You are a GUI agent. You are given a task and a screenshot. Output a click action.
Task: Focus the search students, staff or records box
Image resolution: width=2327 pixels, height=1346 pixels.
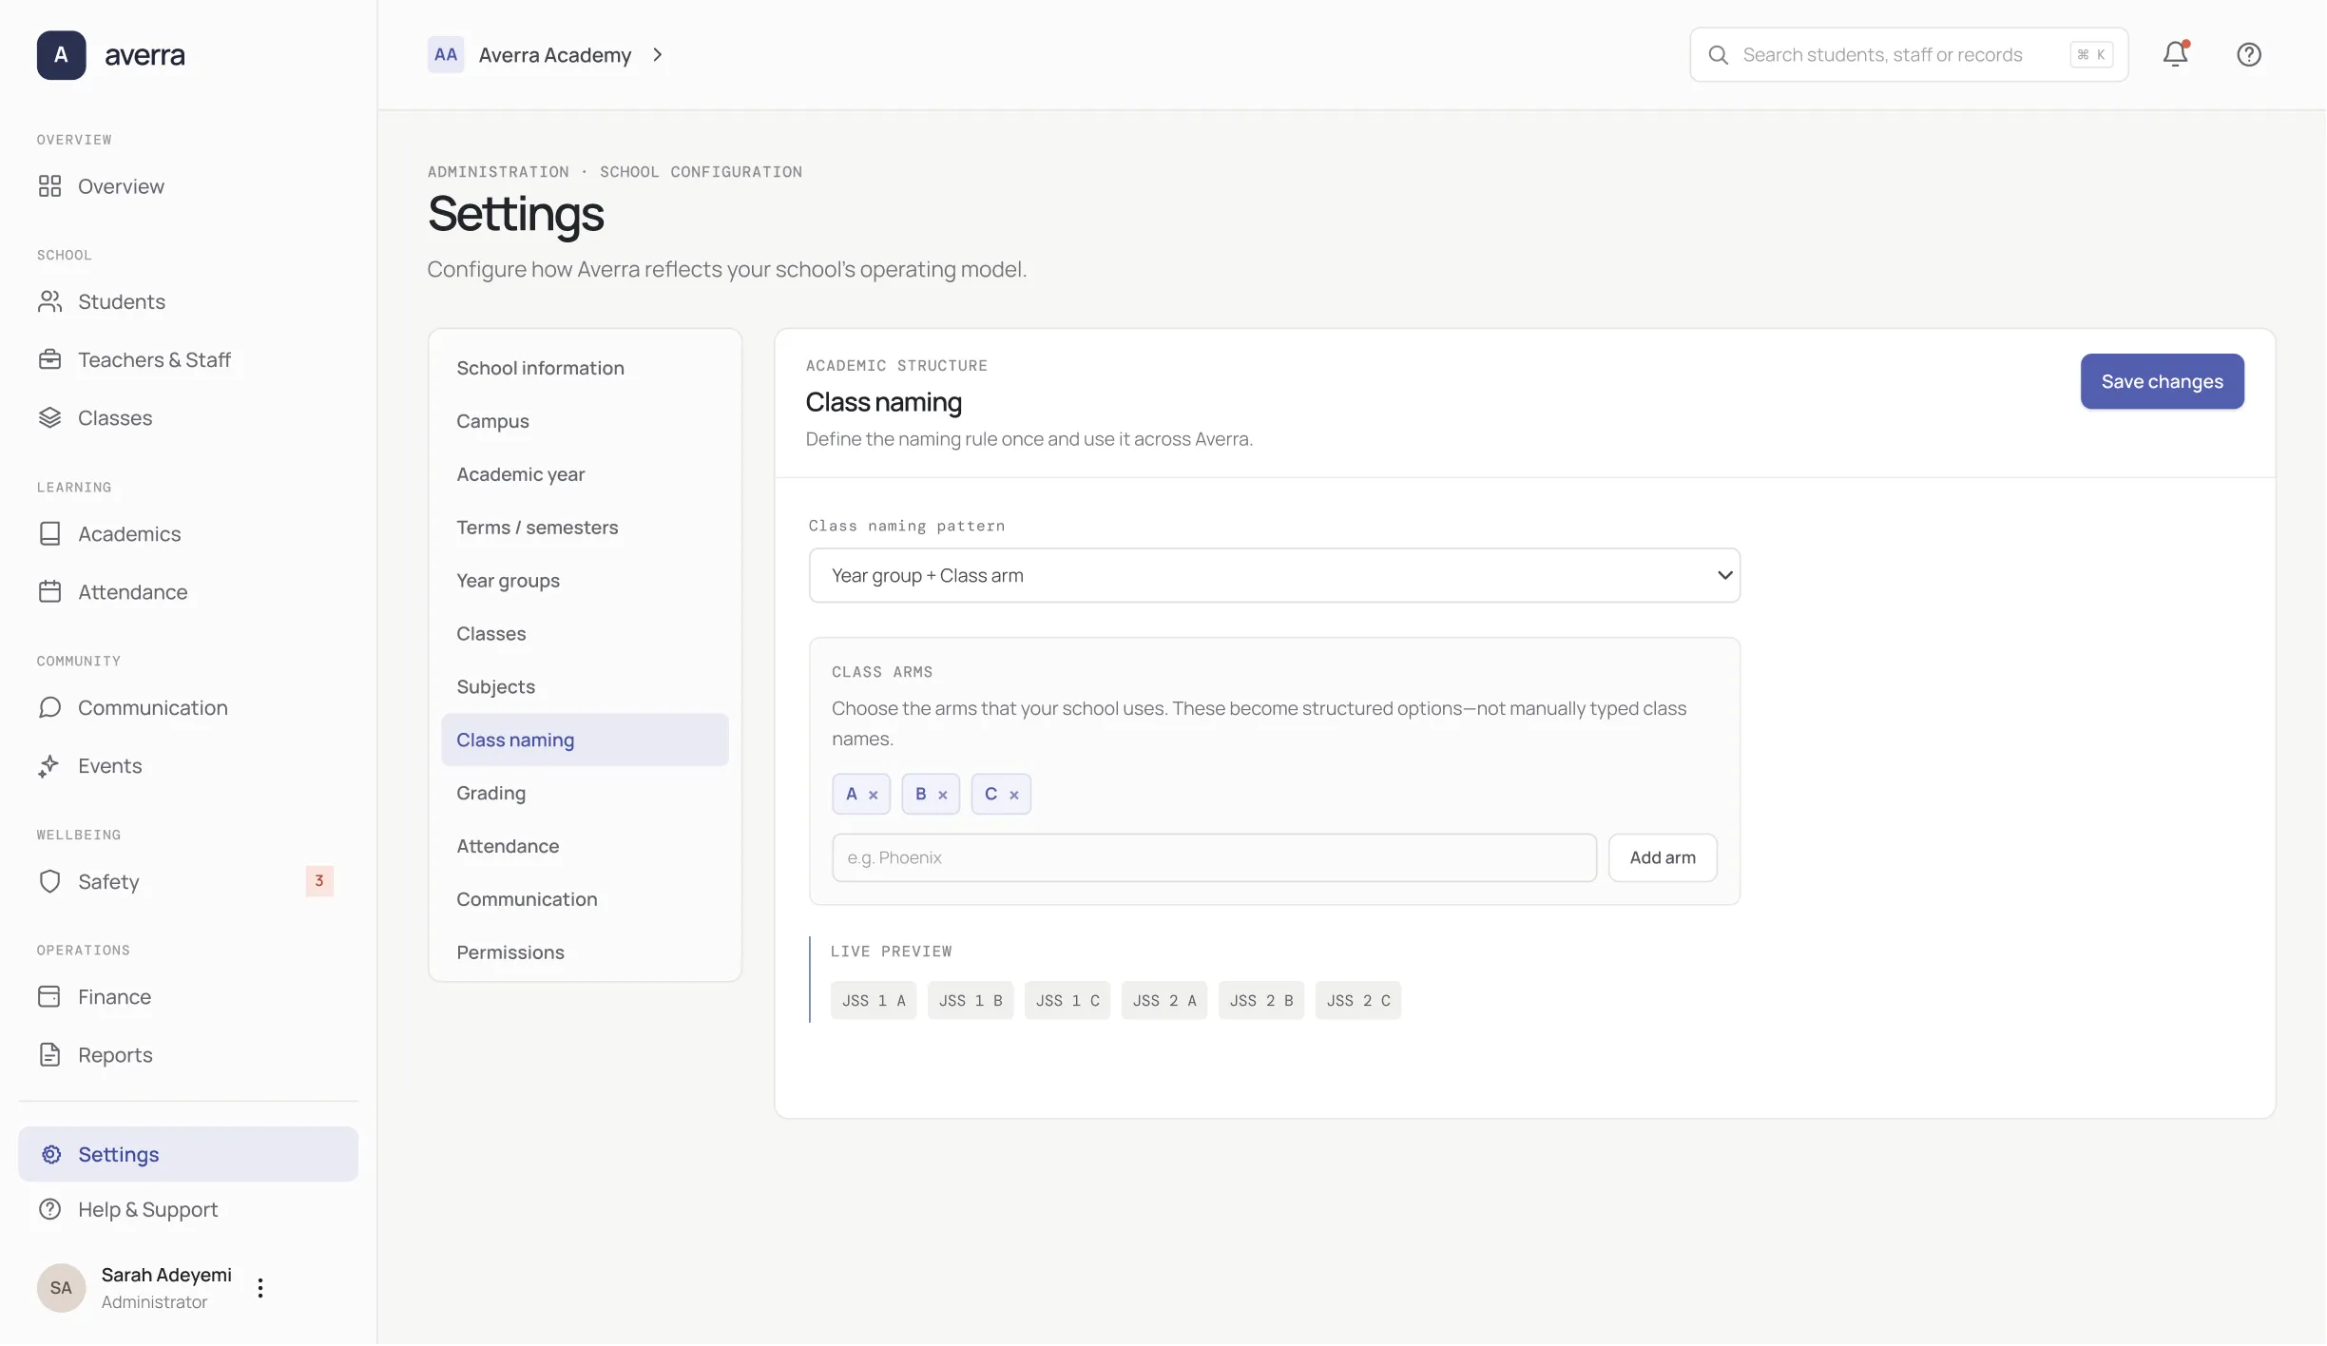(x=1908, y=54)
